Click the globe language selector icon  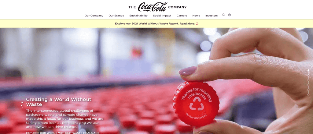pyautogui.click(x=229, y=15)
